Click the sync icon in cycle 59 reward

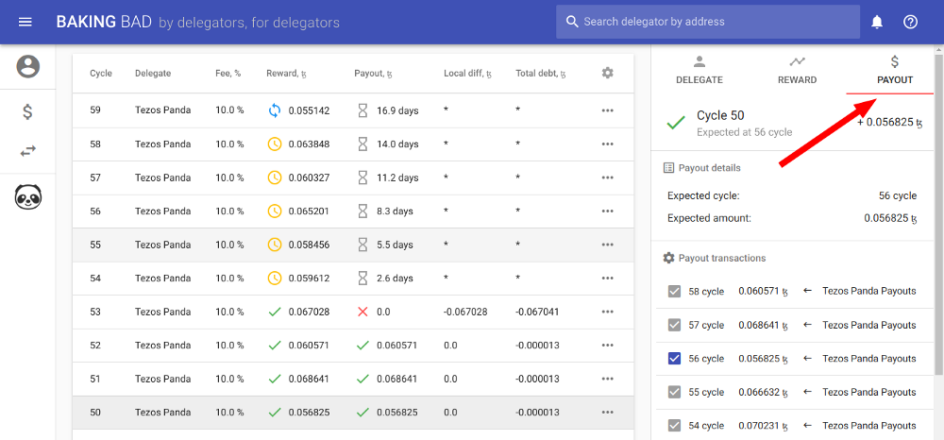[x=275, y=110]
